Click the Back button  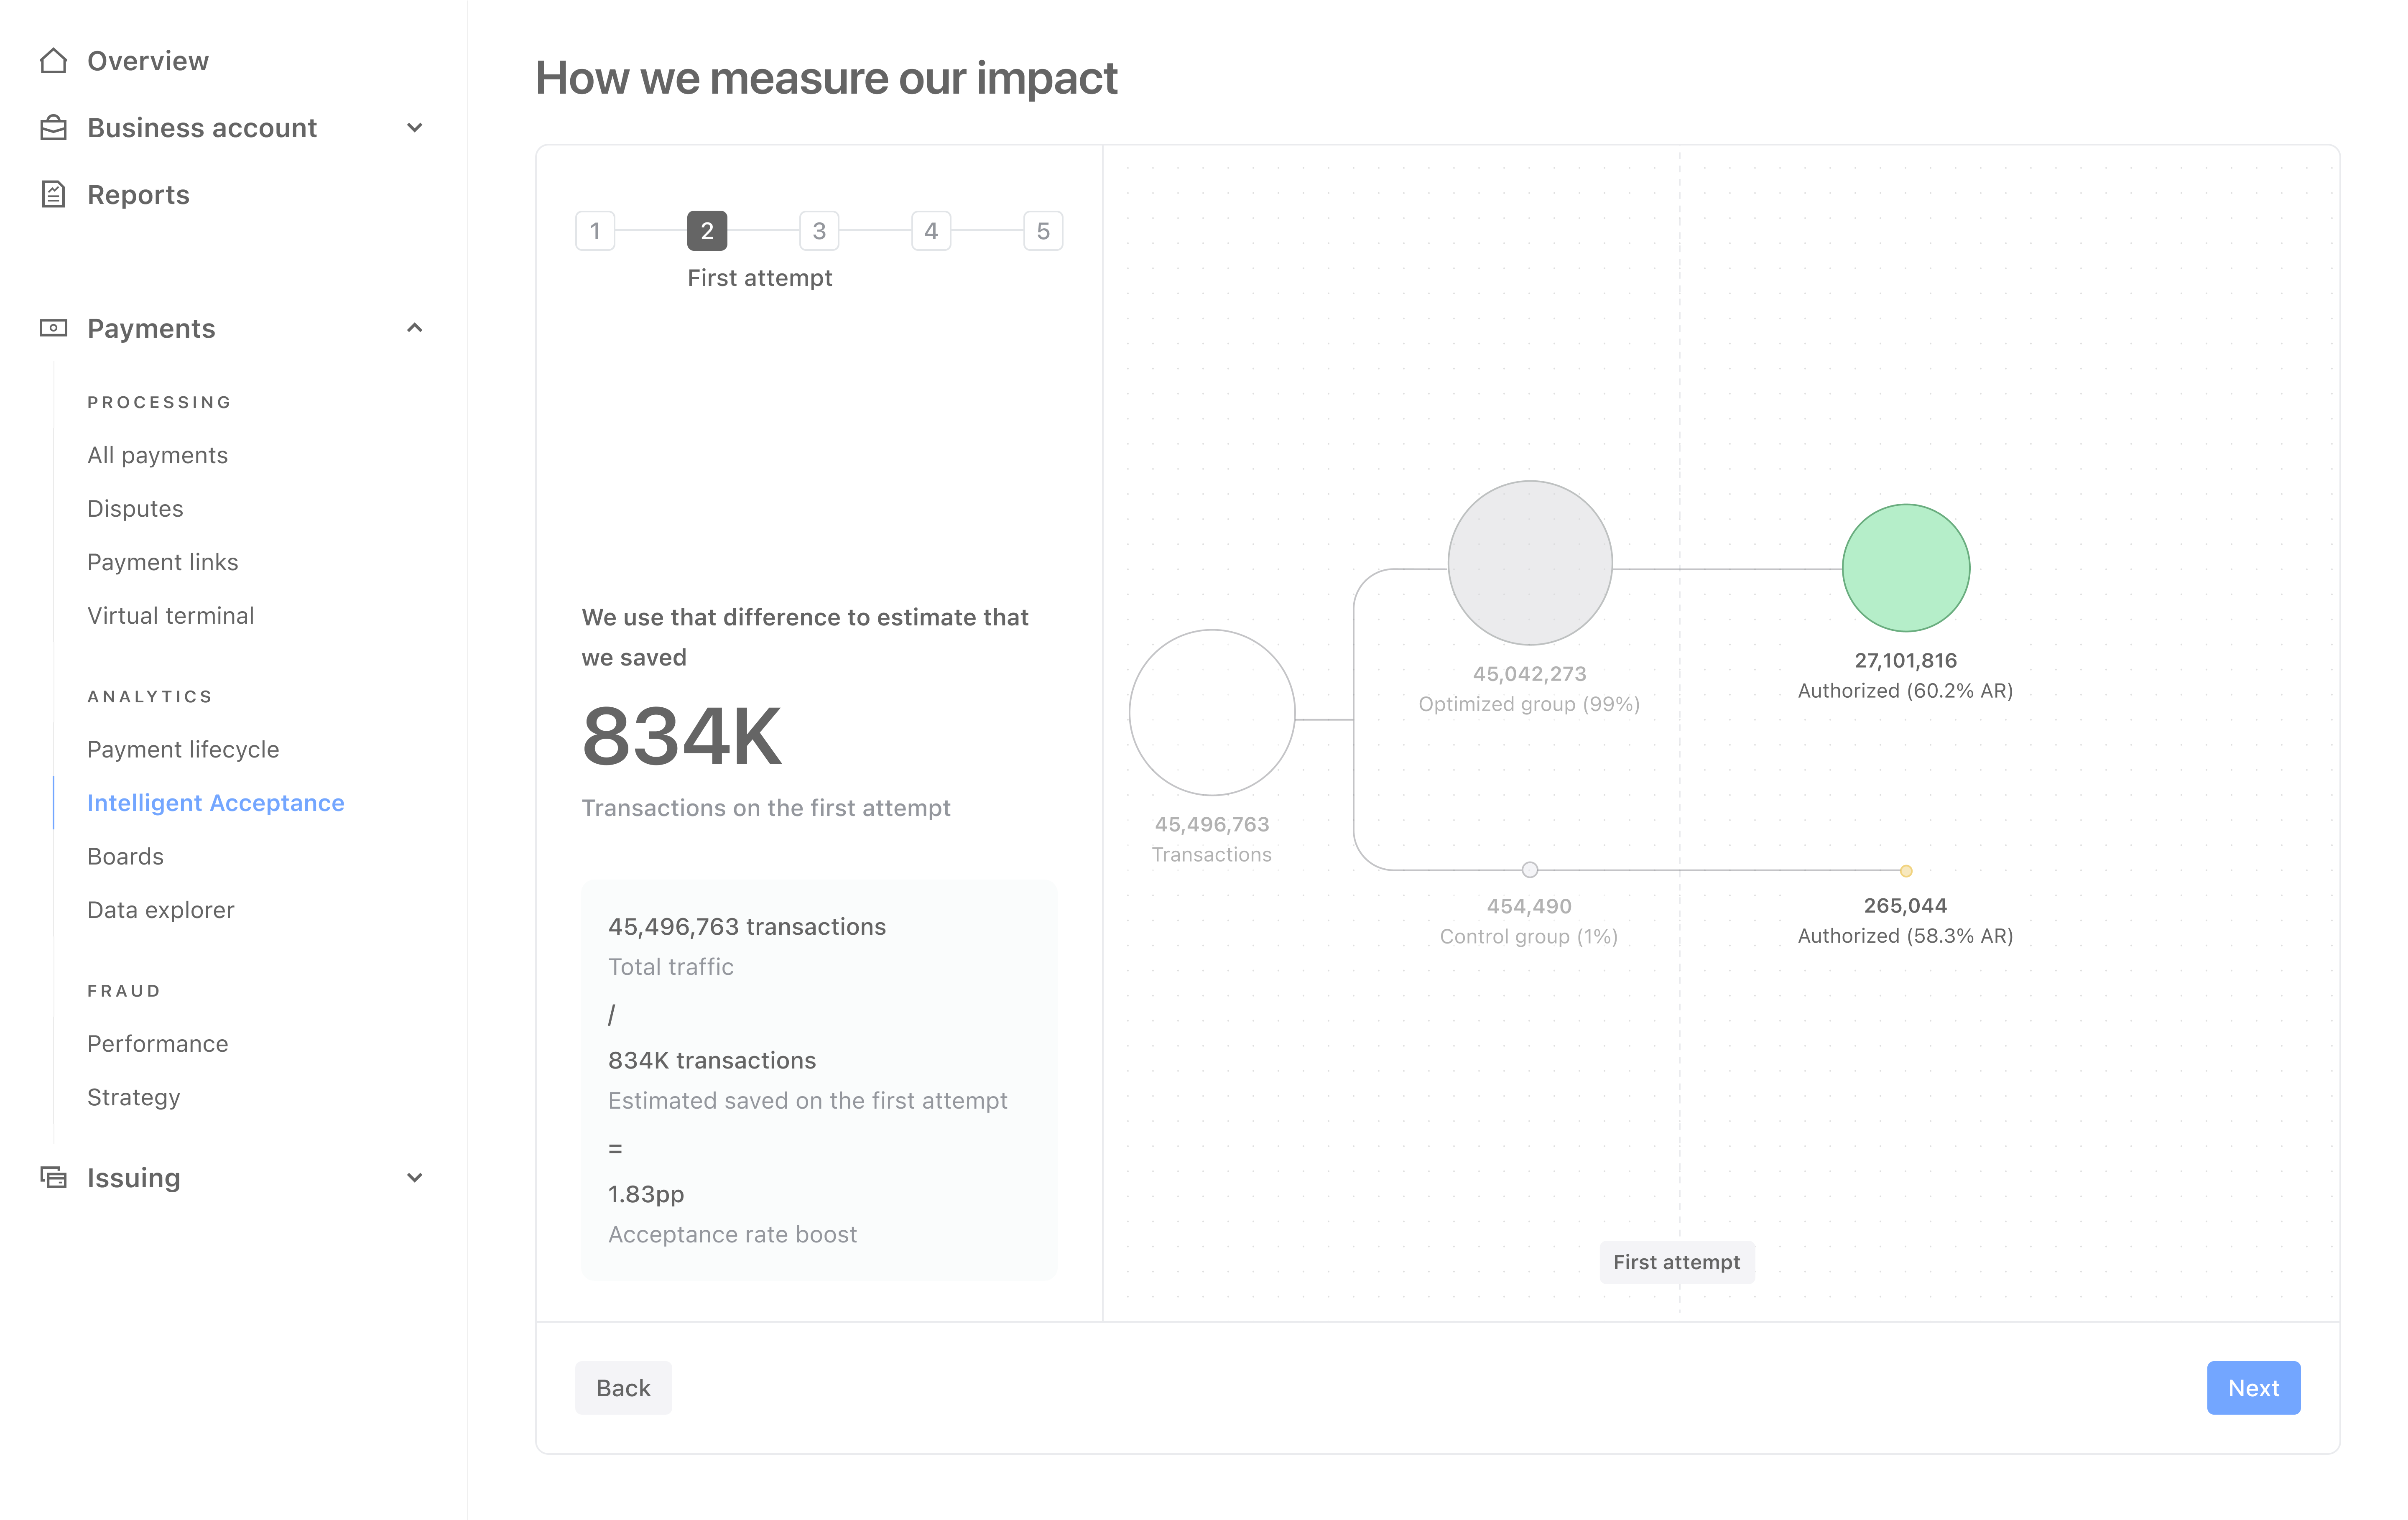(623, 1388)
